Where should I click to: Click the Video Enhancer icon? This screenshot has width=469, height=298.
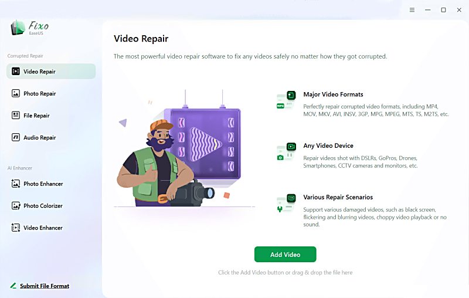click(16, 228)
